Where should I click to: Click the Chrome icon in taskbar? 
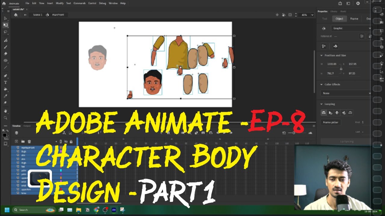point(96,210)
